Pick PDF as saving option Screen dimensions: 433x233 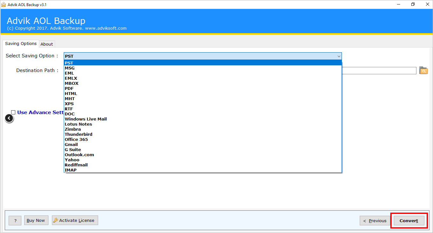pyautogui.click(x=203, y=88)
